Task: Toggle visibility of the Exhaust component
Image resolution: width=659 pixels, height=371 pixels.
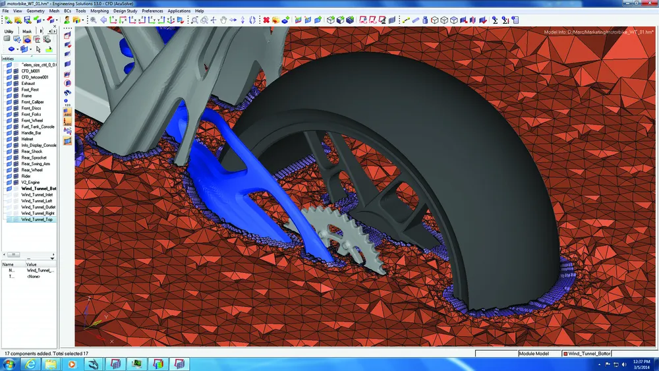Action: [x=9, y=84]
